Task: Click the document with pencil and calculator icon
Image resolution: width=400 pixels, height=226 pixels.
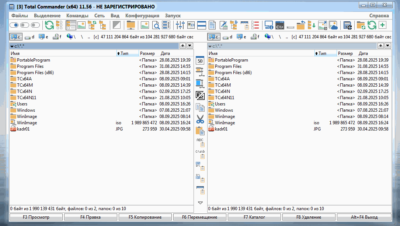Action: 223,25
